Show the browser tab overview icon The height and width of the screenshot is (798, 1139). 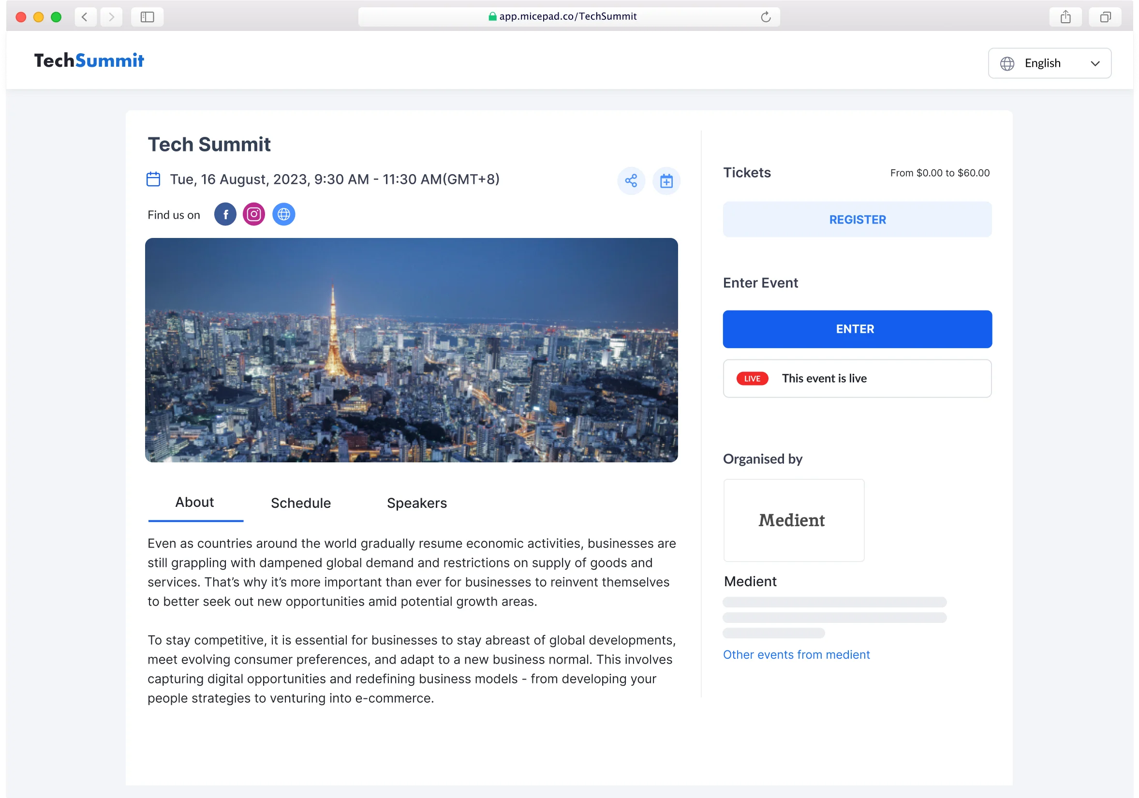pos(1105,17)
